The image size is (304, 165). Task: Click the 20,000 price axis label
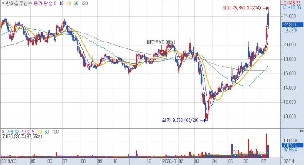click(289, 45)
